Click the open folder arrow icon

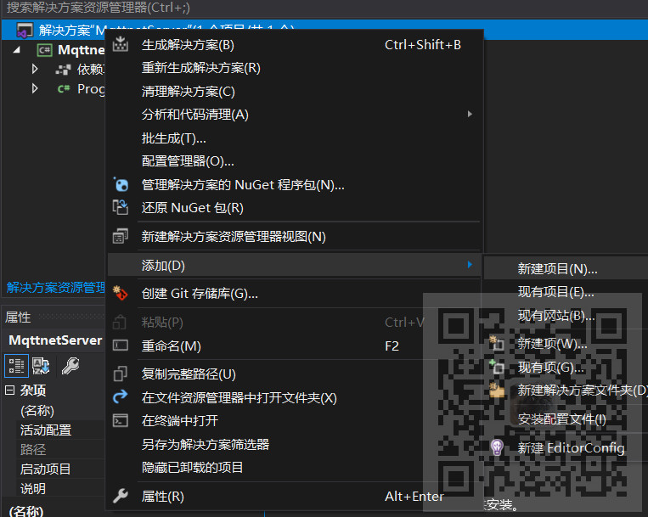coord(121,396)
